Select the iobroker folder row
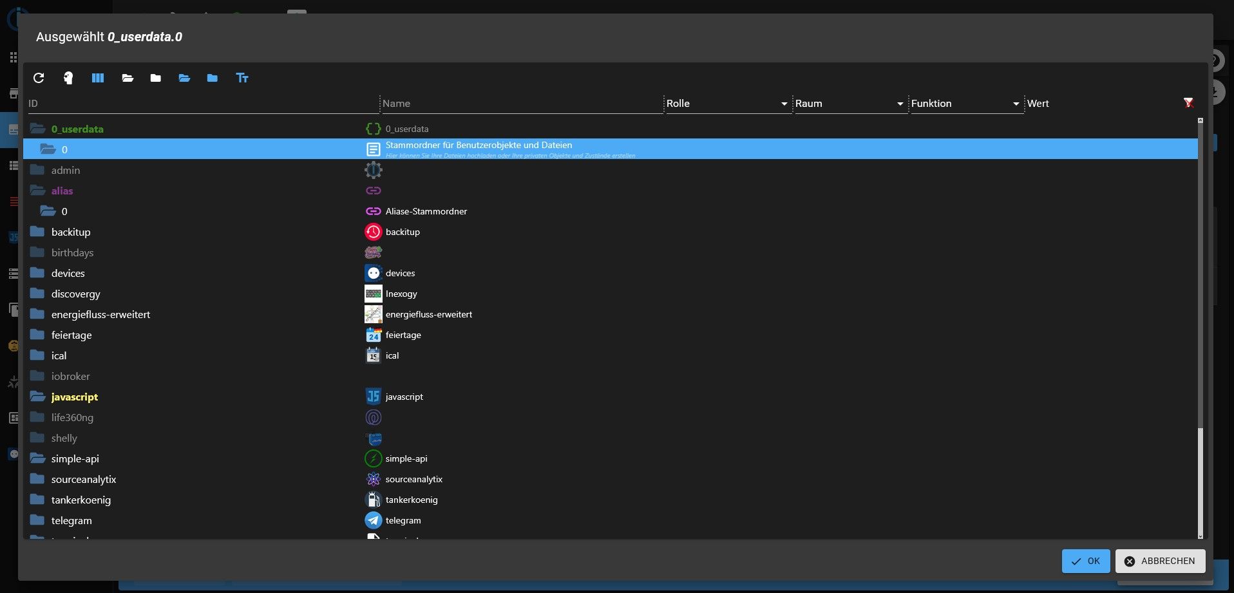This screenshot has width=1234, height=593. [x=611, y=376]
